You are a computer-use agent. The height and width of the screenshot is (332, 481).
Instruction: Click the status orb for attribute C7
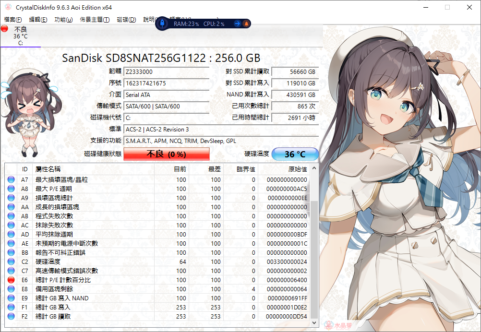click(x=11, y=271)
